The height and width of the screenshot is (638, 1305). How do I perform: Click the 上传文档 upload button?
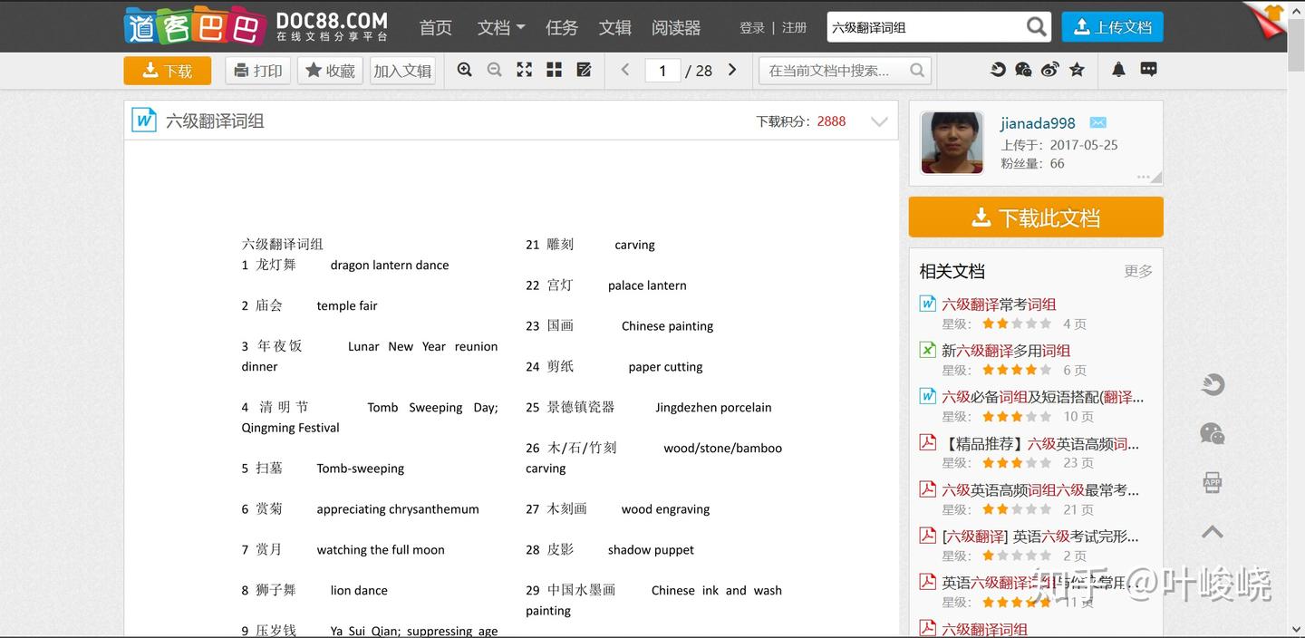coord(1112,27)
